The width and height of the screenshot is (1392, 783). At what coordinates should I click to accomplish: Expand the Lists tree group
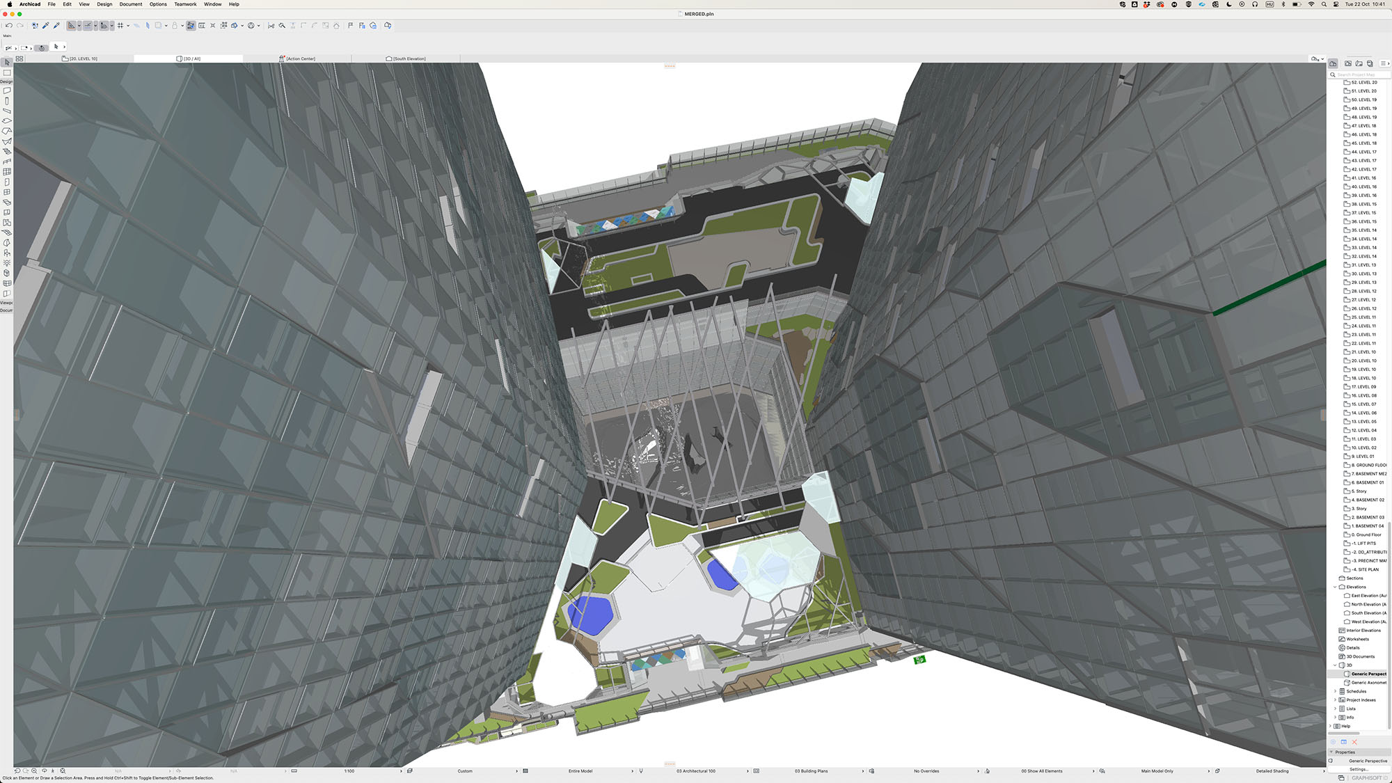pyautogui.click(x=1335, y=709)
